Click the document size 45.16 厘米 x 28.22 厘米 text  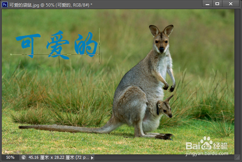[x=59, y=158]
